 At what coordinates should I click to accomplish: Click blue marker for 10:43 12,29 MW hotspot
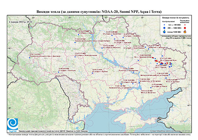click(141, 89)
